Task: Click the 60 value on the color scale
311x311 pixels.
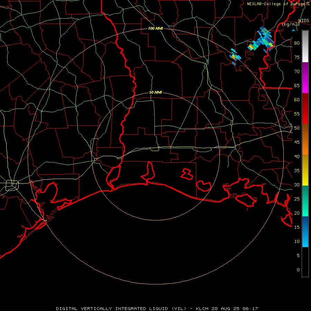Action: pyautogui.click(x=297, y=100)
